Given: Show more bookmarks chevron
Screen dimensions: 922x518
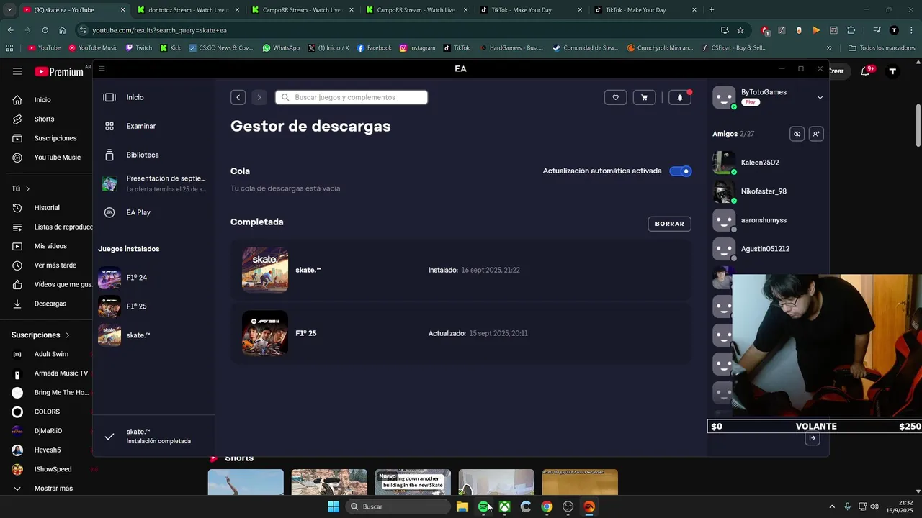Looking at the screenshot, I should (829, 48).
